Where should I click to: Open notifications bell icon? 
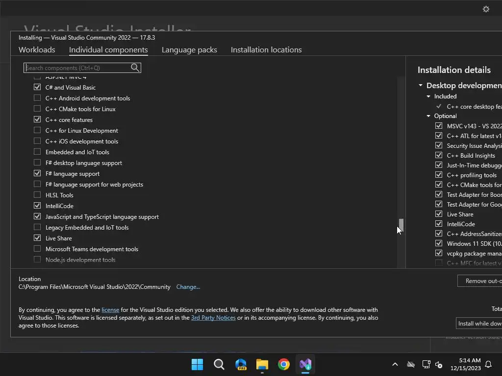click(x=488, y=364)
